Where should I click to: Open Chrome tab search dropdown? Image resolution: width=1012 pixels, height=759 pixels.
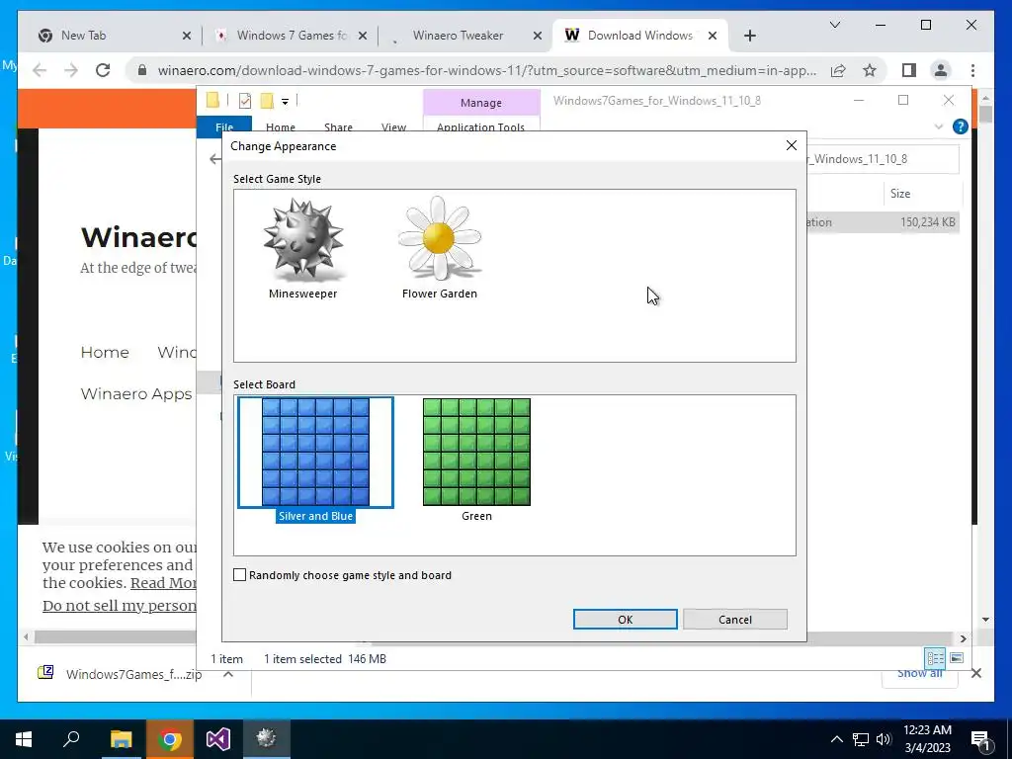click(834, 25)
